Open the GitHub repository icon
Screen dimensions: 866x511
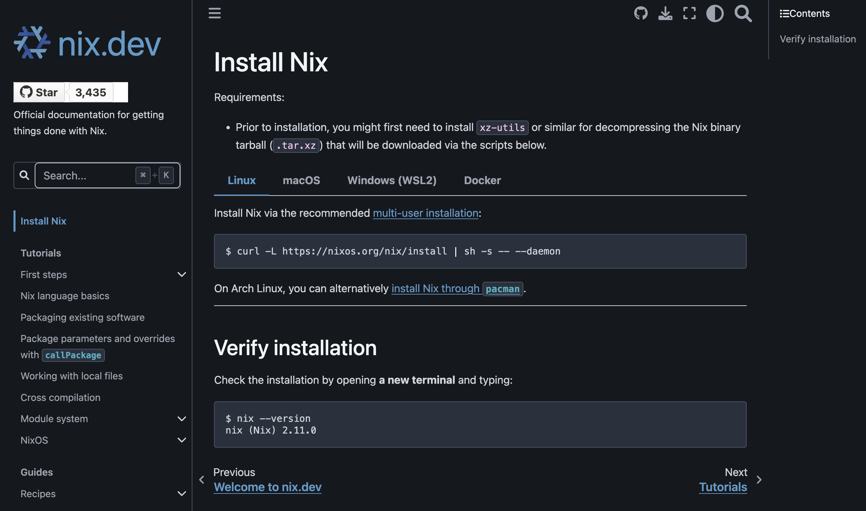coord(640,13)
